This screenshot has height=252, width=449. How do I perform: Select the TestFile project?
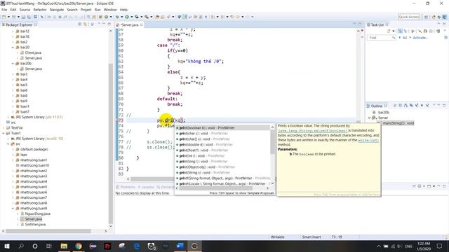pyautogui.click(x=17, y=128)
